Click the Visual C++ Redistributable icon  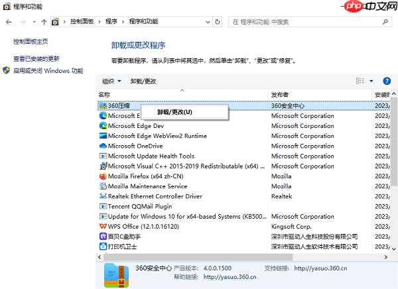tap(103, 166)
